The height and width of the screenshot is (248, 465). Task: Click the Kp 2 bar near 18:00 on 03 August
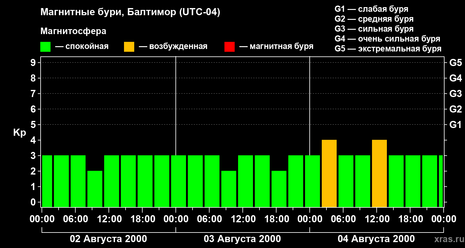tap(279, 189)
